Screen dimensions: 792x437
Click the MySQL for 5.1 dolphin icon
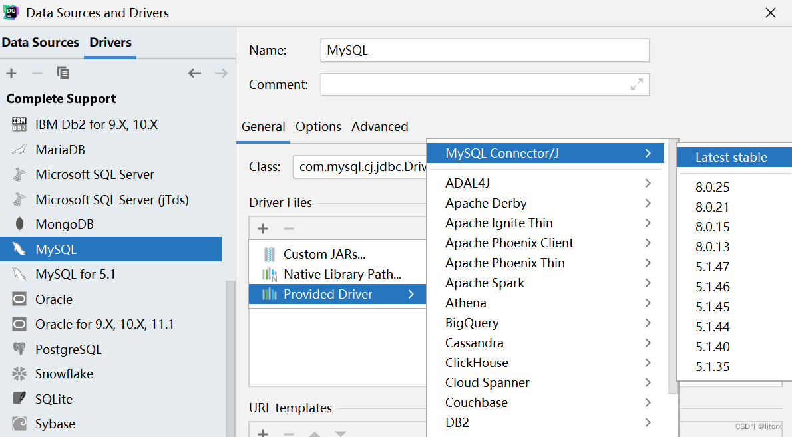[19, 274]
